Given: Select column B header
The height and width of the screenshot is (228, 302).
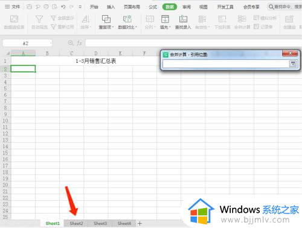Looking at the screenshot, I should tap(47, 53).
